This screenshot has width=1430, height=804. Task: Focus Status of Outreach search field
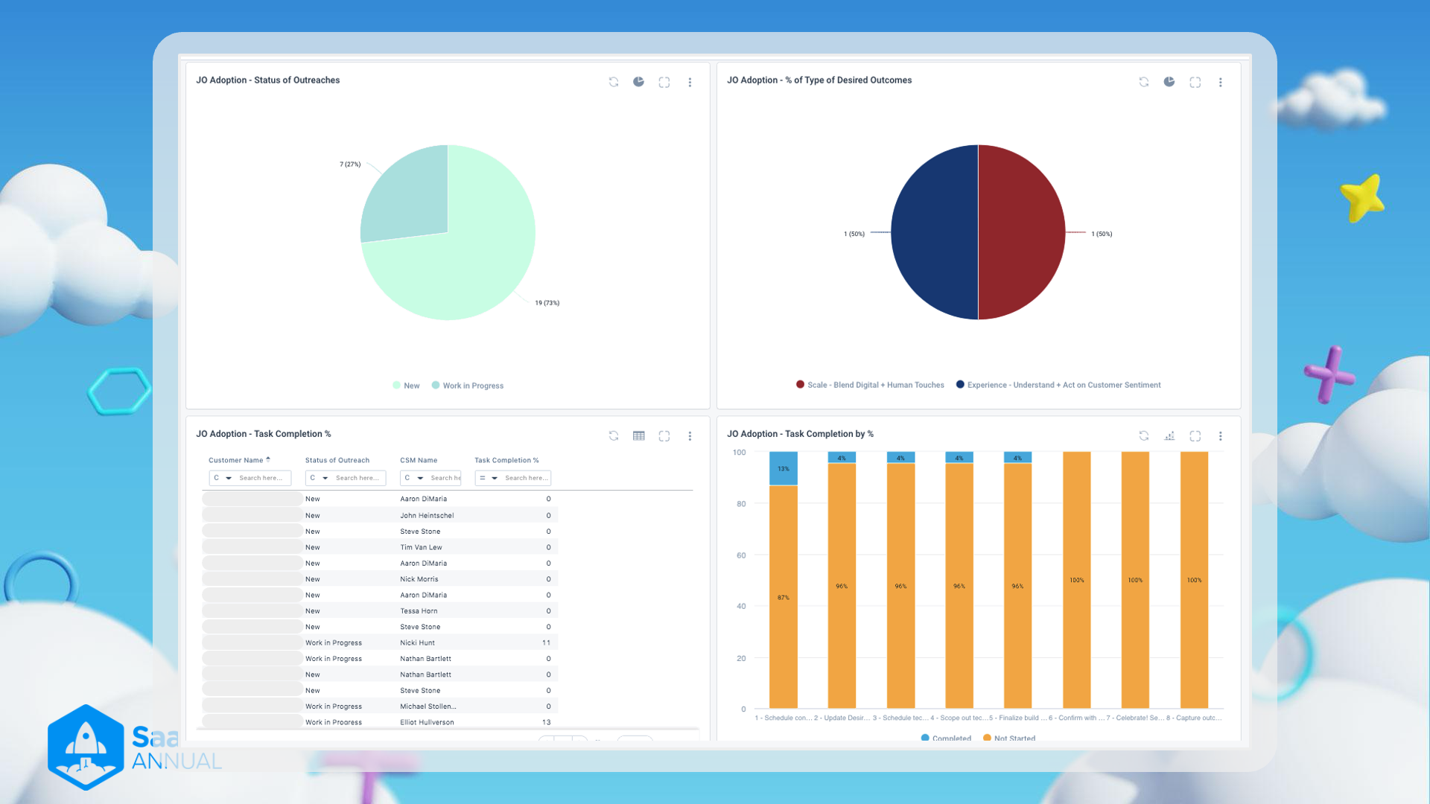tap(359, 478)
